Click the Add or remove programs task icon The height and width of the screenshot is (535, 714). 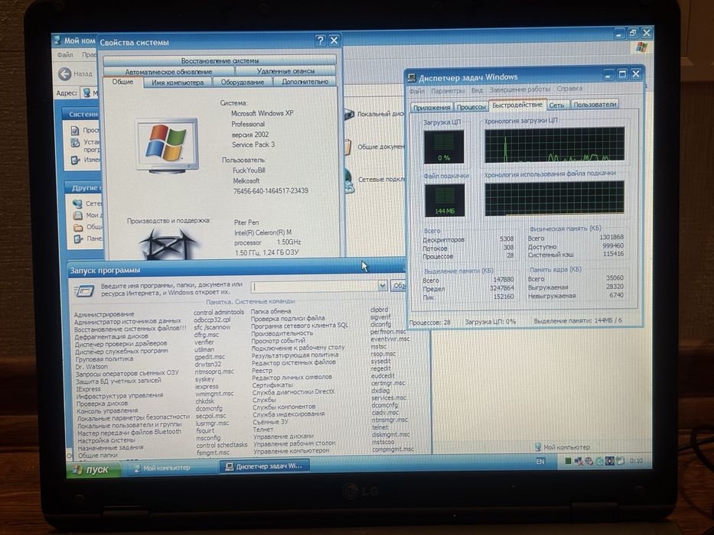click(75, 142)
